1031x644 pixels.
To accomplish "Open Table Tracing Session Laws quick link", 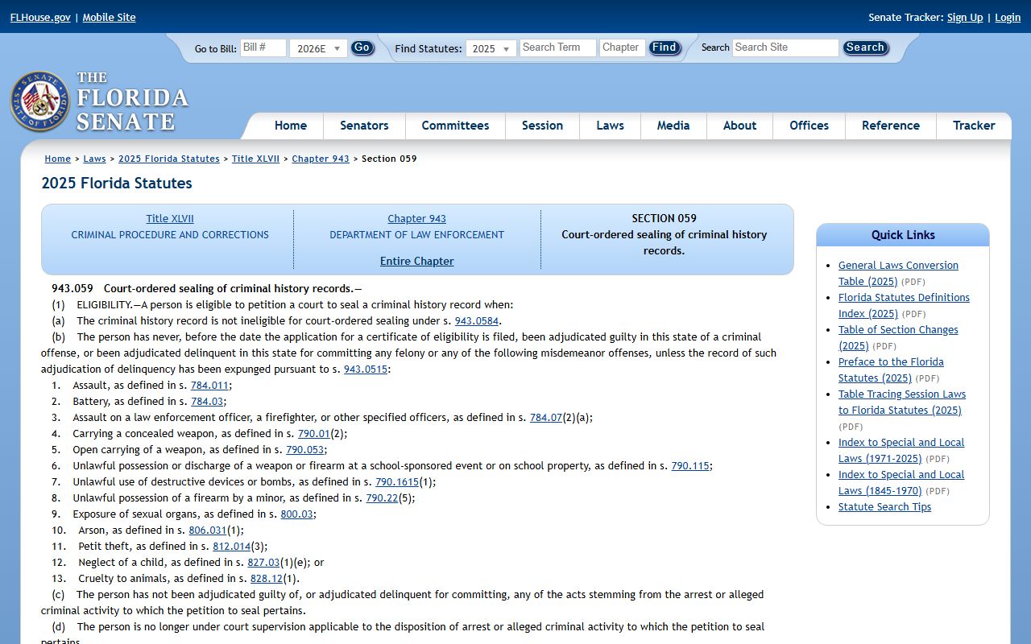I will point(902,402).
